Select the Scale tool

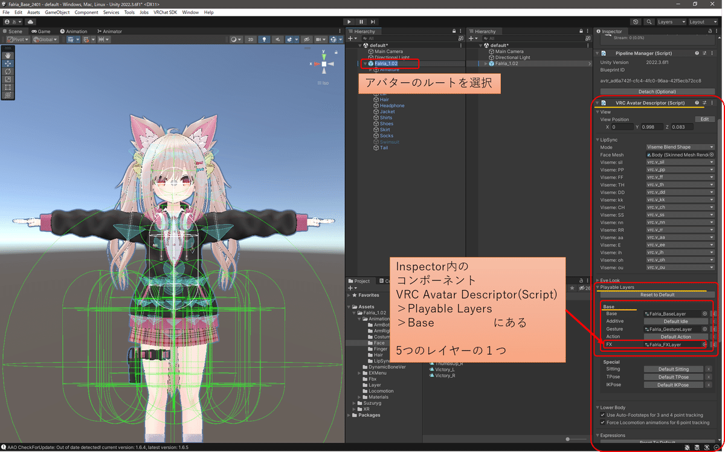tap(8, 79)
